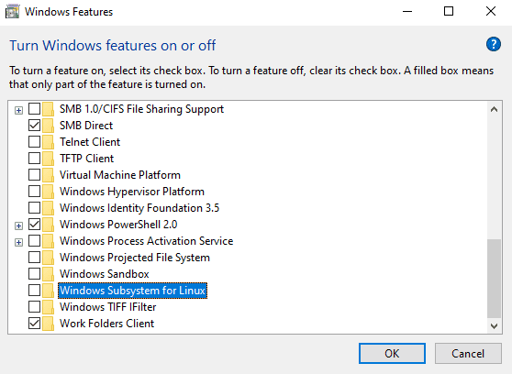
Task: Click folder icon next to Work Folders Client
Action: tap(49, 324)
